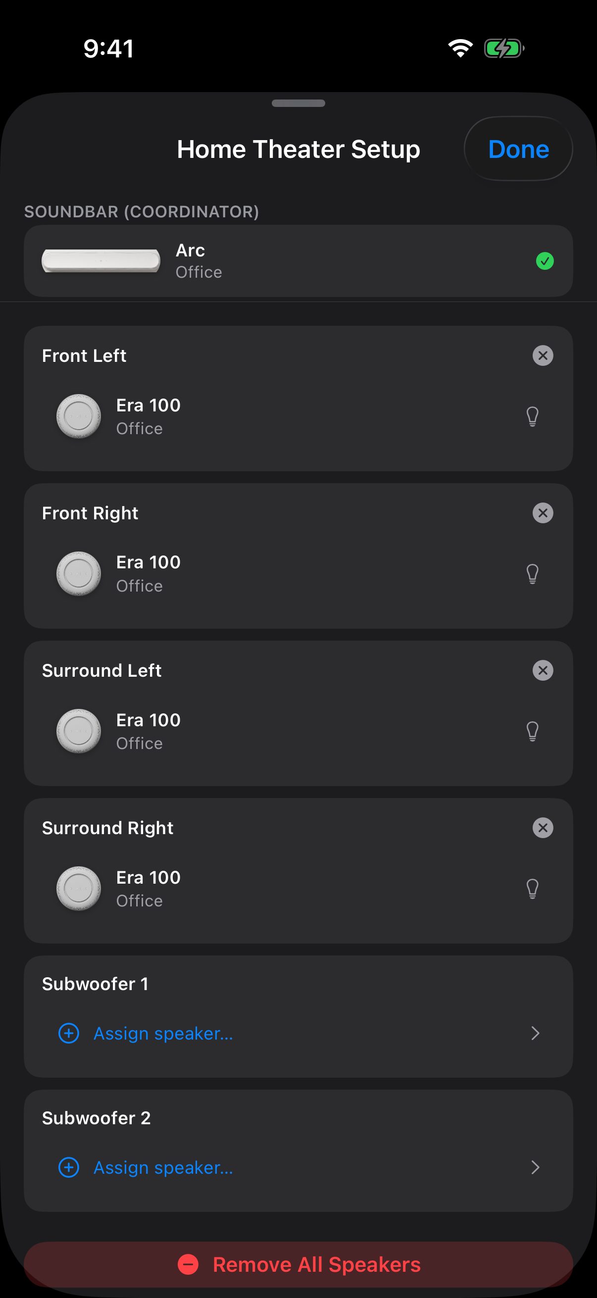Remove the Front Right speaker assignment

543,513
